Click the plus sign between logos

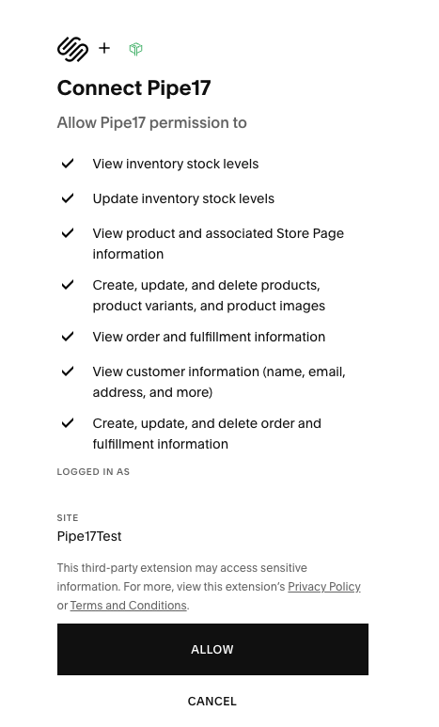(x=104, y=48)
